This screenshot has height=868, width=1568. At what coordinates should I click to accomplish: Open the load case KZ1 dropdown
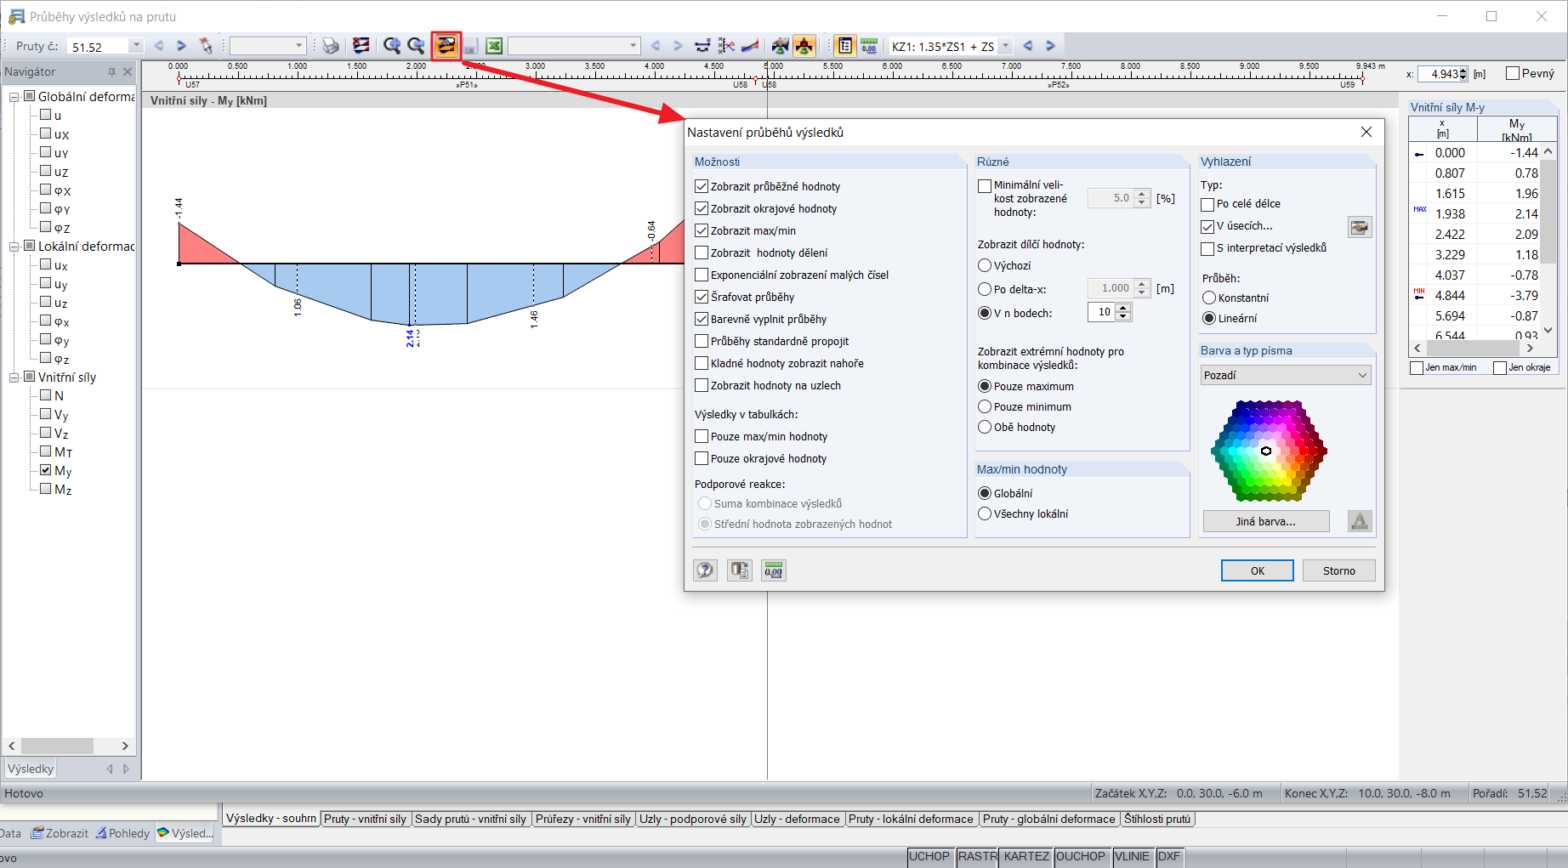tap(1005, 46)
